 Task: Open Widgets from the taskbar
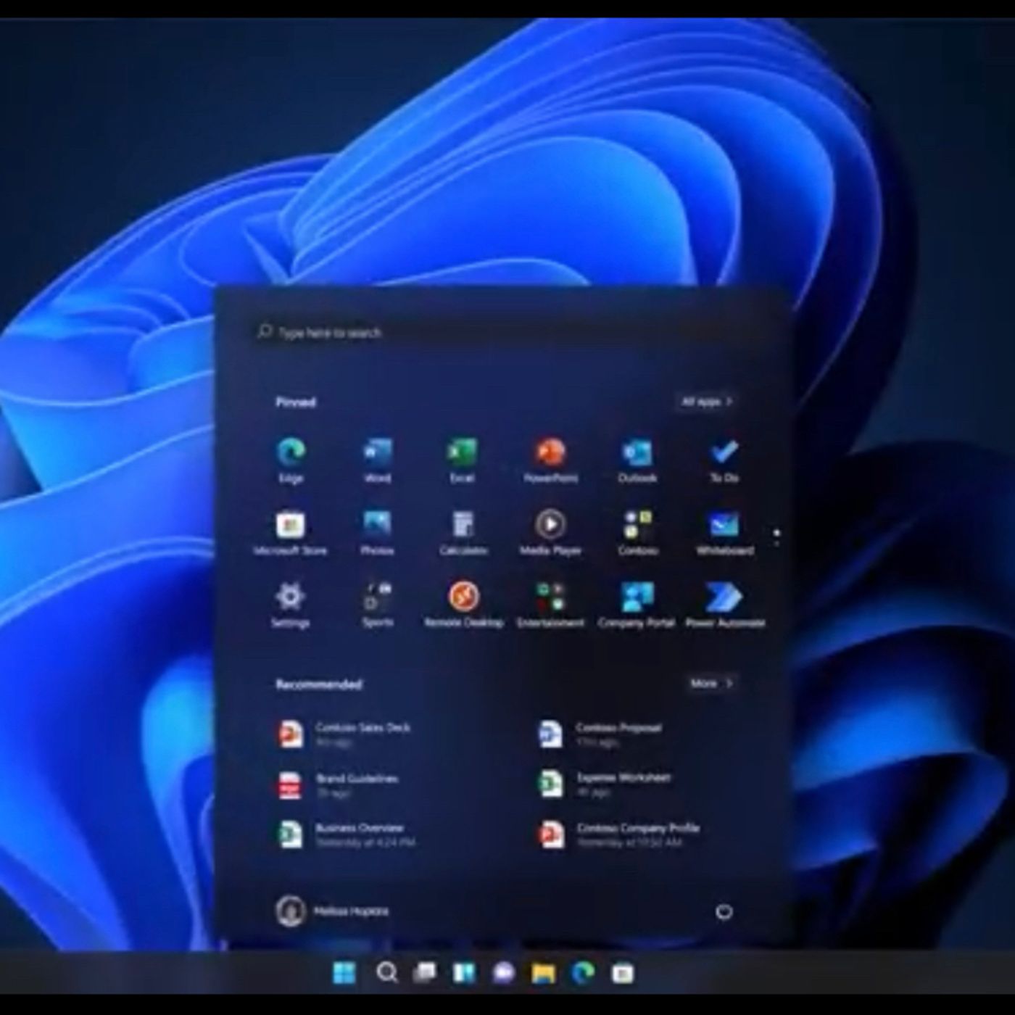tap(464, 972)
